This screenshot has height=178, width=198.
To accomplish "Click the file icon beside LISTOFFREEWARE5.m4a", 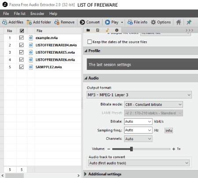I will 31,52.
